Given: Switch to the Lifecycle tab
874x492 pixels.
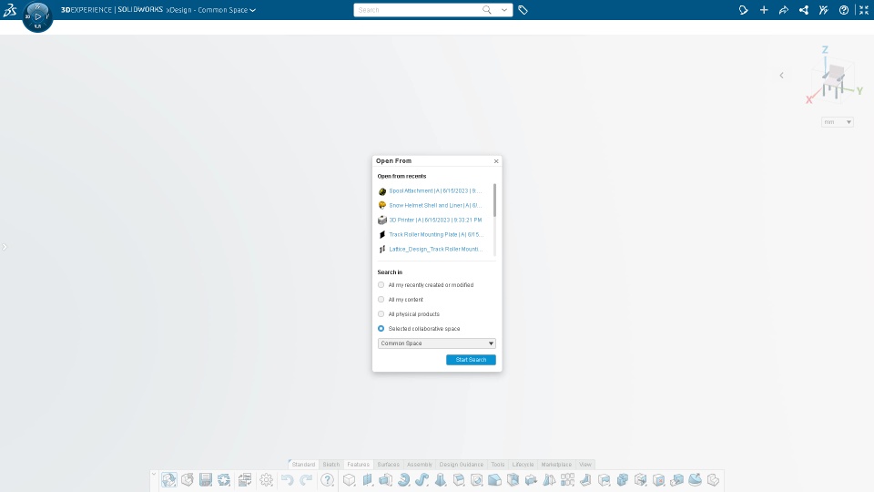Looking at the screenshot, I should [523, 464].
